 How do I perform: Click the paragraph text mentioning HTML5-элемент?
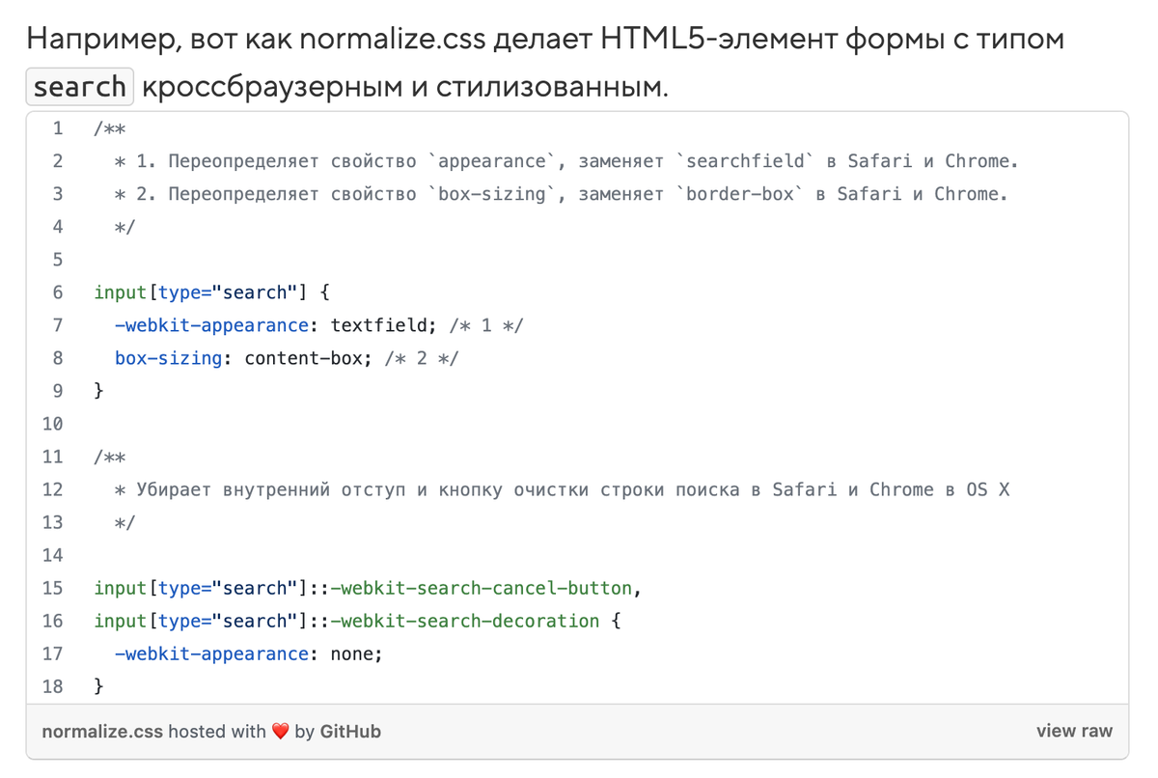(545, 40)
